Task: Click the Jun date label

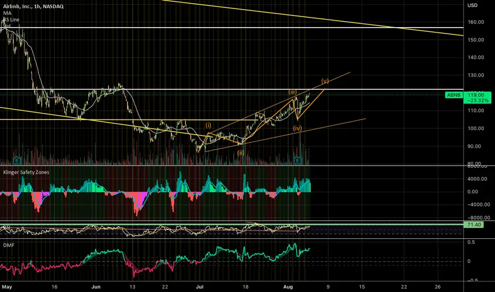Action: tap(96, 287)
